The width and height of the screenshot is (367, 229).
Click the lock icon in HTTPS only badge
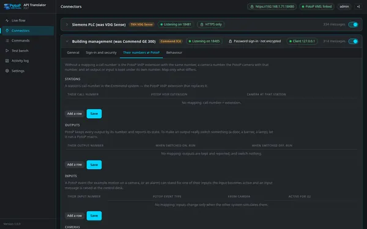coord(202,24)
